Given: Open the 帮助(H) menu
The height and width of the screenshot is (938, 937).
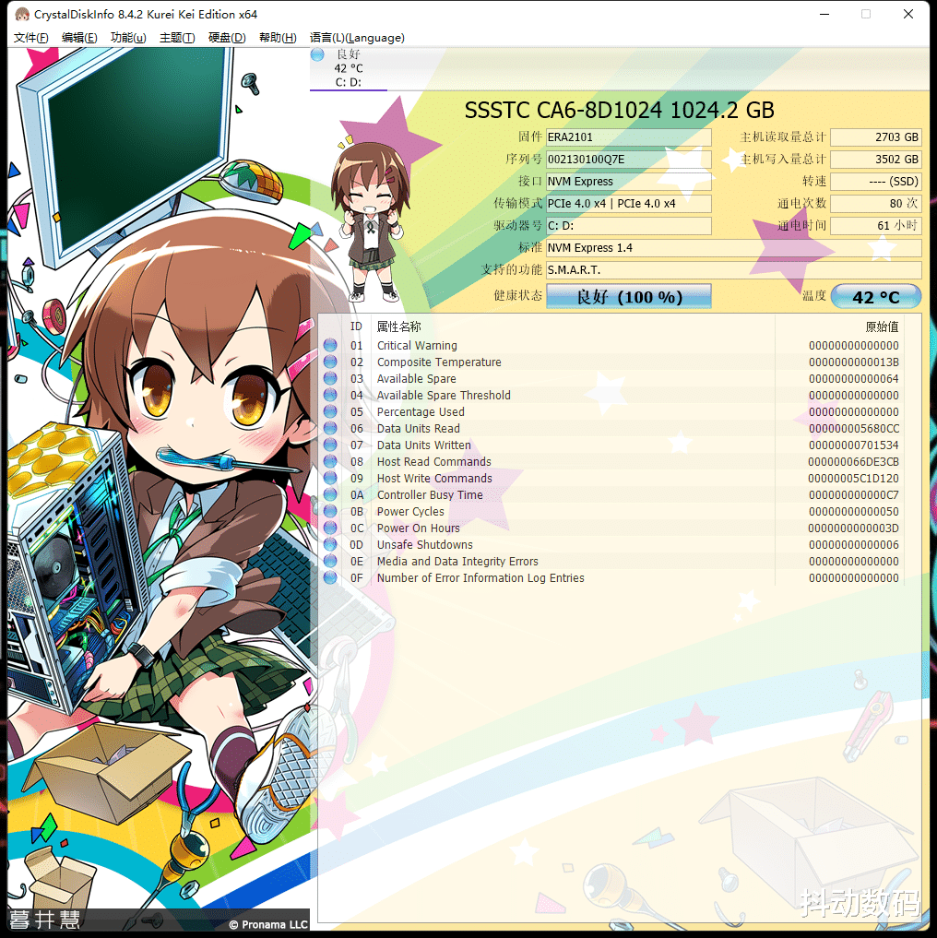Looking at the screenshot, I should 278,38.
